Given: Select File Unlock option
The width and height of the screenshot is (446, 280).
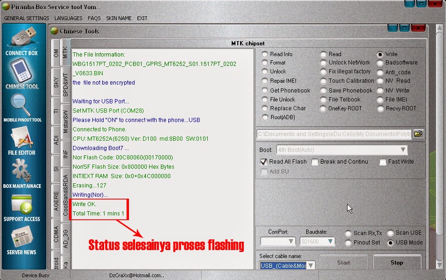Looking at the screenshot, I should [265, 100].
